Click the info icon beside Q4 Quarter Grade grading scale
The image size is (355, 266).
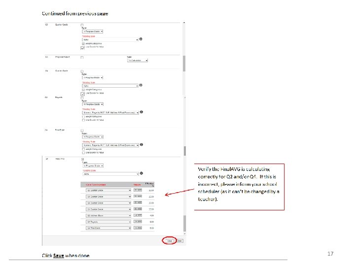click(x=141, y=85)
